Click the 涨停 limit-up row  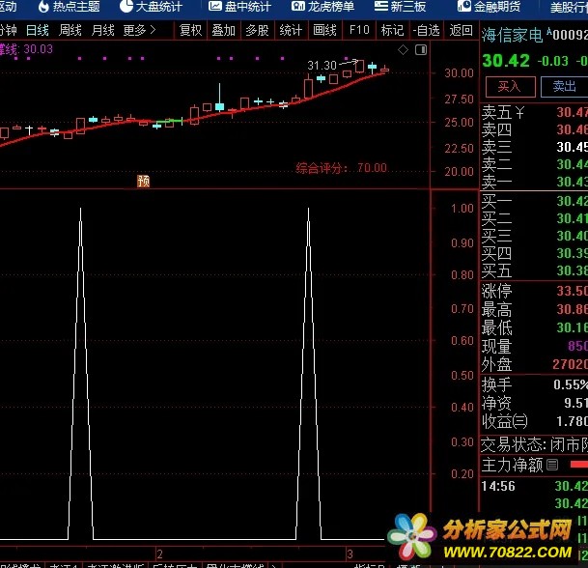(x=534, y=291)
